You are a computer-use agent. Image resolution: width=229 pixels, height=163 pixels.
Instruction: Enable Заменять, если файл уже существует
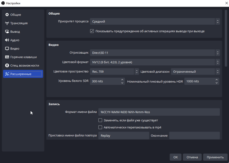pyautogui.click(x=100, y=120)
